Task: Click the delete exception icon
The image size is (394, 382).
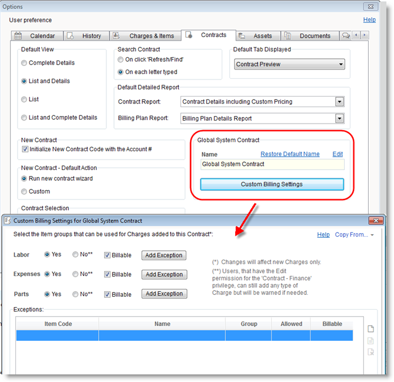Action: click(370, 352)
